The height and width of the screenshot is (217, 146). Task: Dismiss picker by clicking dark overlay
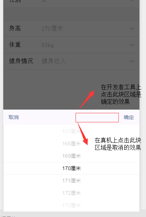(x=48, y=89)
